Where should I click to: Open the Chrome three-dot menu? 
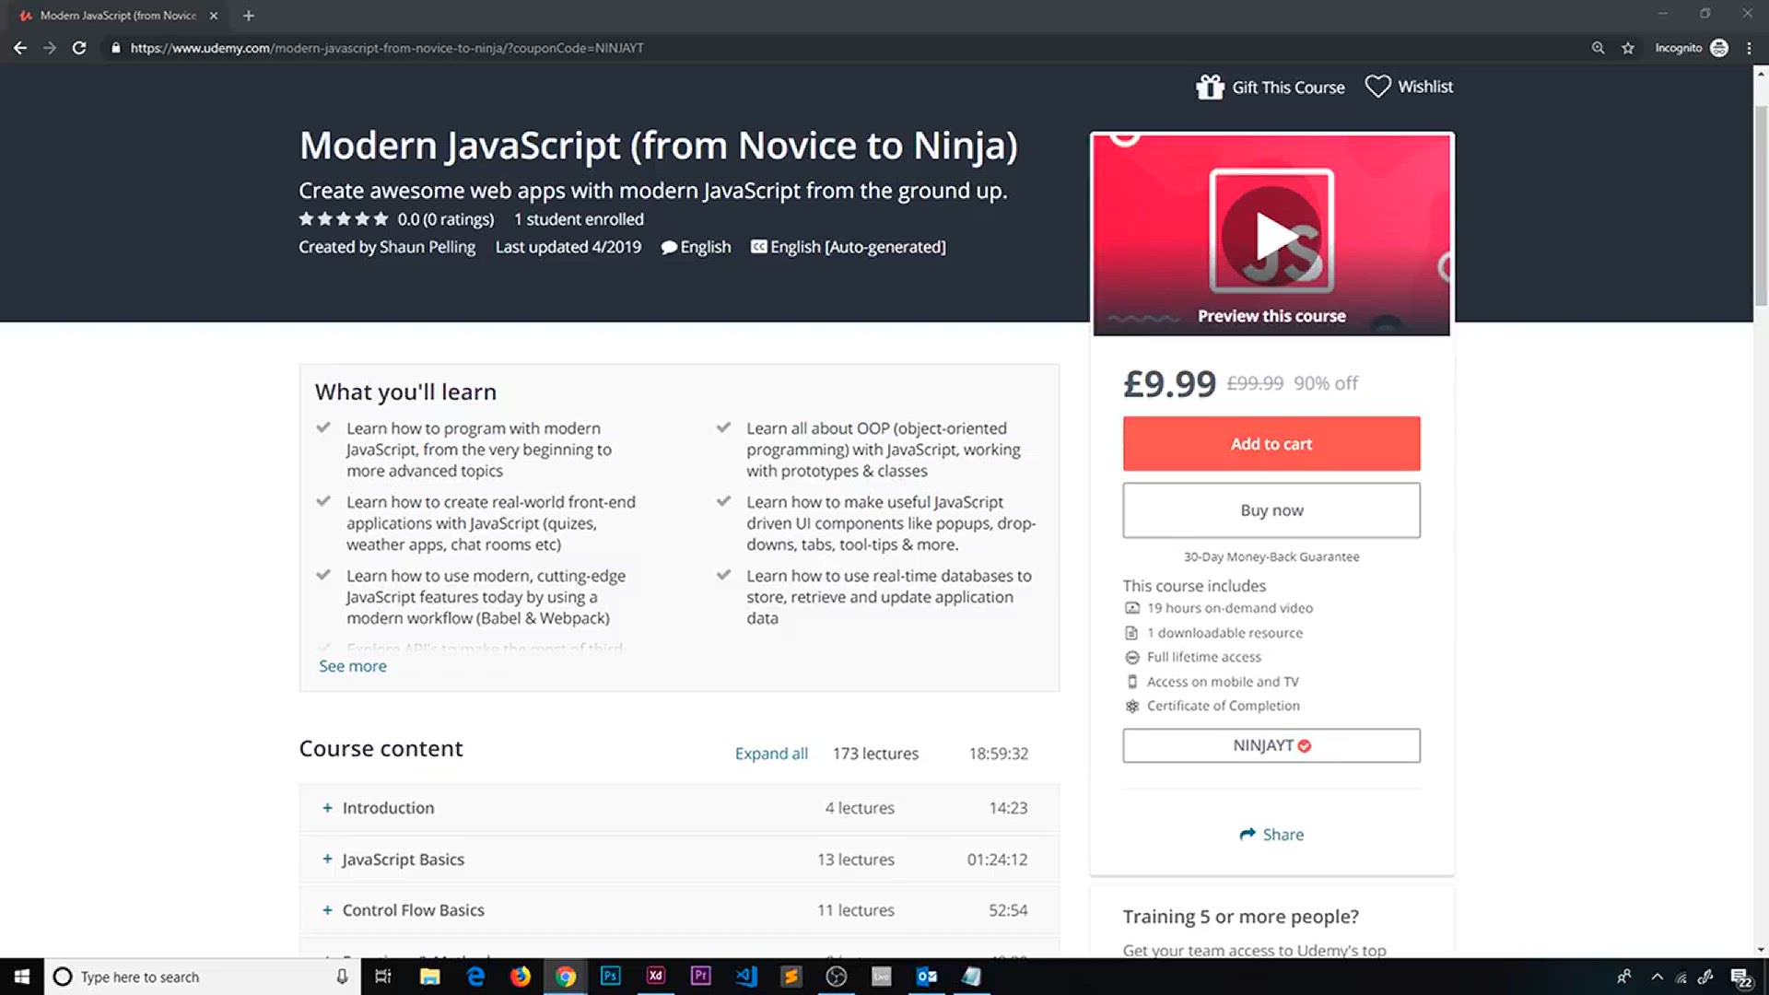pyautogui.click(x=1749, y=48)
